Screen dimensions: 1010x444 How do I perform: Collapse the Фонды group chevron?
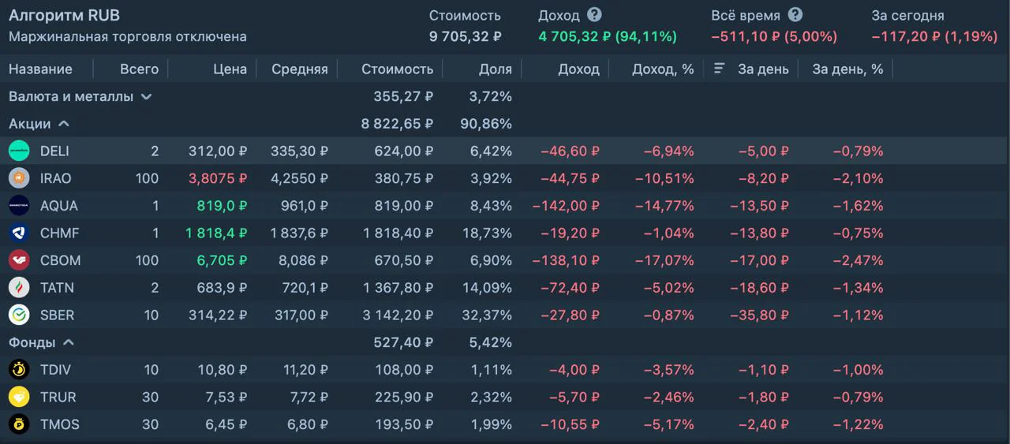point(69,342)
